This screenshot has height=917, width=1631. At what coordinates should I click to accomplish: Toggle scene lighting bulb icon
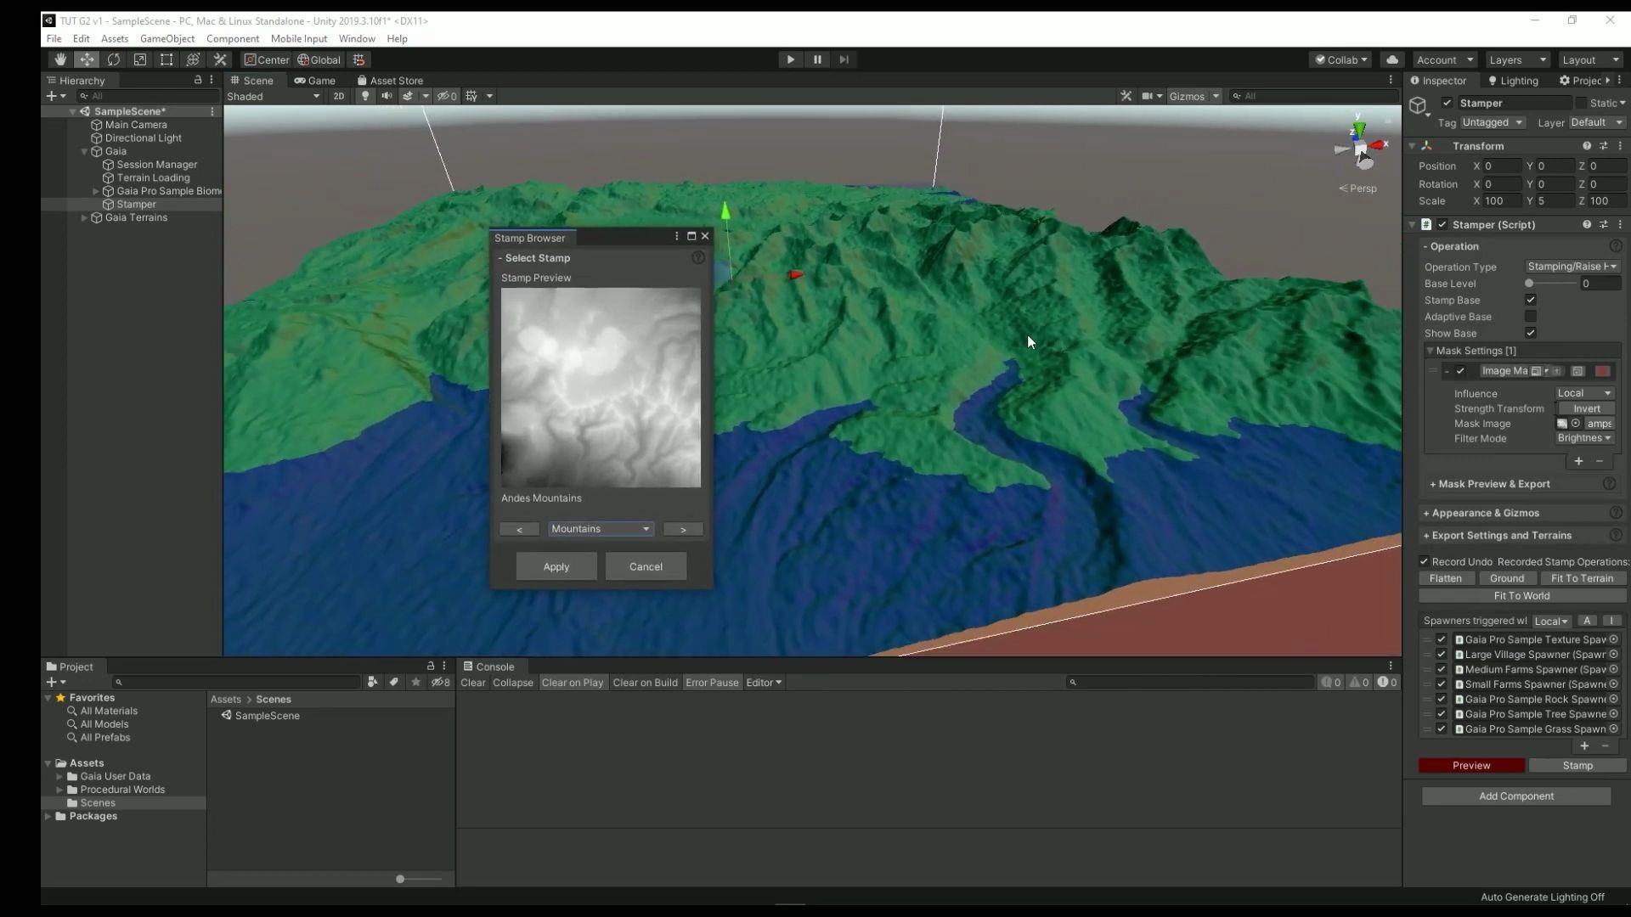[x=365, y=96]
